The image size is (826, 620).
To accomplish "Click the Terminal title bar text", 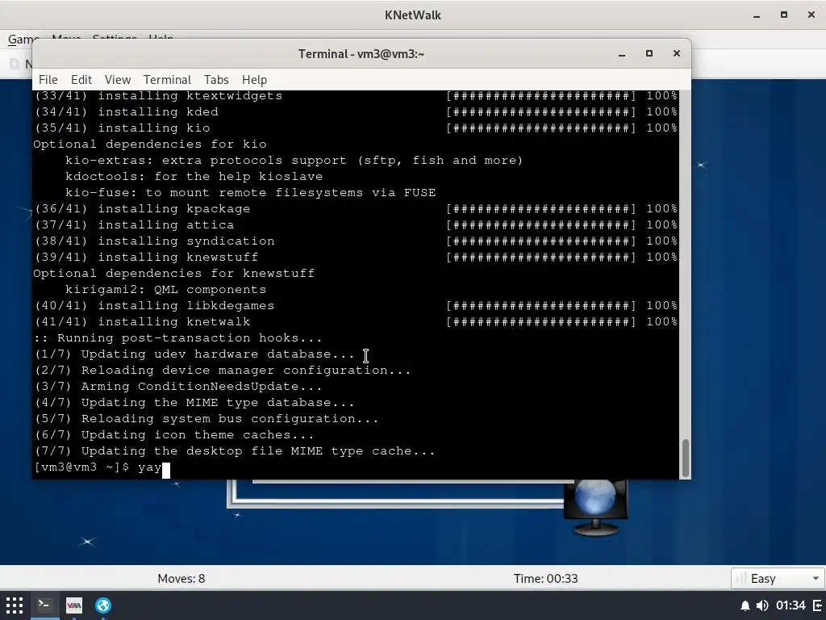I will pyautogui.click(x=361, y=54).
